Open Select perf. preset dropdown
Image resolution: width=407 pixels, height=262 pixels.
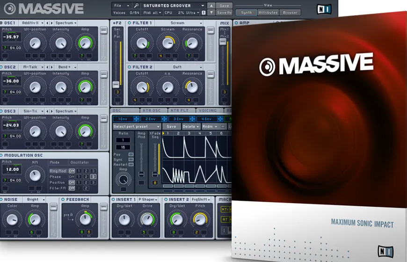tap(137, 126)
